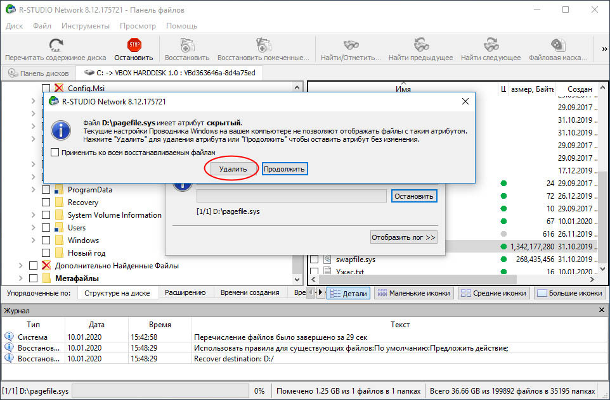Toggle the swapfile.sys checkbox

315,259
